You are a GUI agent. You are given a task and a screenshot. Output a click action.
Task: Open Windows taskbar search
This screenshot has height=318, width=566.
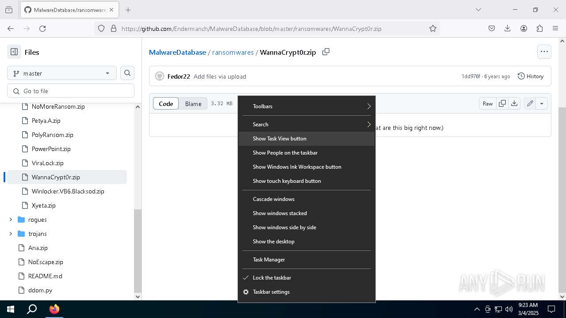32,309
